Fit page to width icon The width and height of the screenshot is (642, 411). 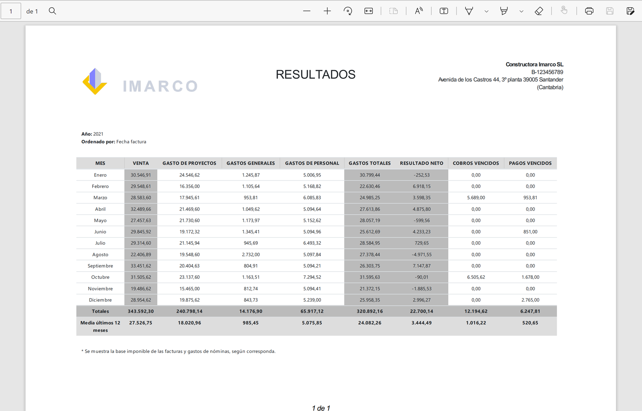369,11
